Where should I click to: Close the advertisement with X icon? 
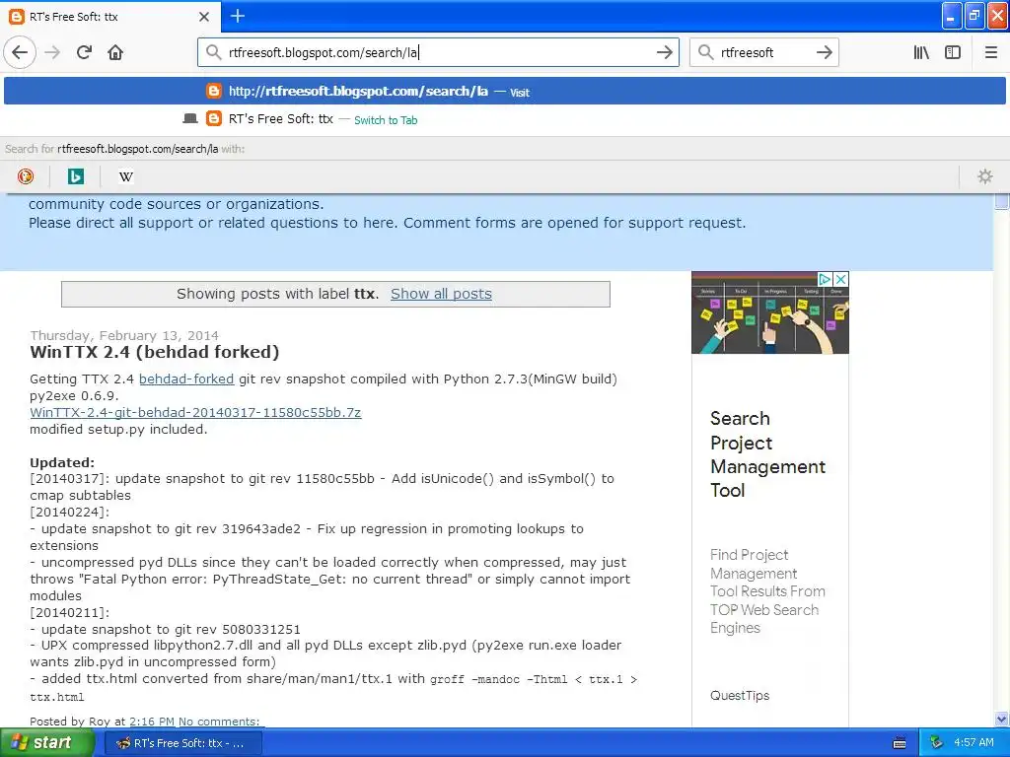pyautogui.click(x=840, y=279)
